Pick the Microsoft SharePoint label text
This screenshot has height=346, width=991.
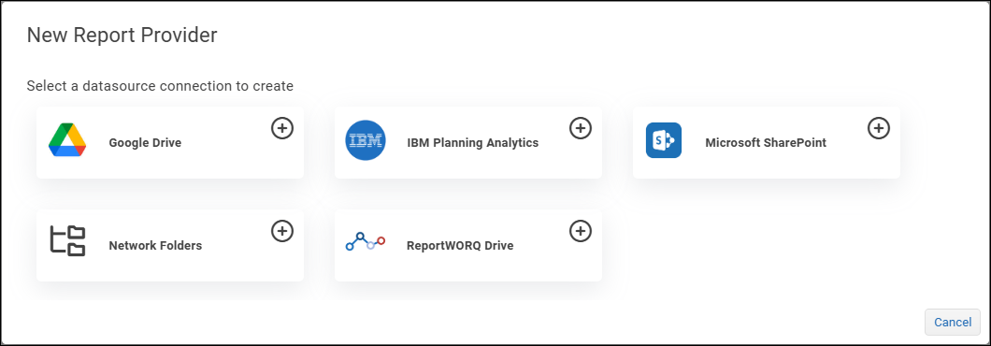click(x=766, y=143)
